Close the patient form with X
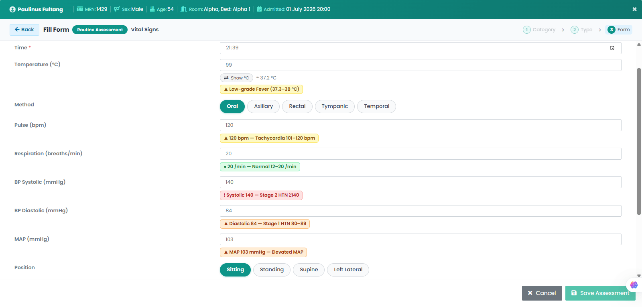 tap(634, 9)
